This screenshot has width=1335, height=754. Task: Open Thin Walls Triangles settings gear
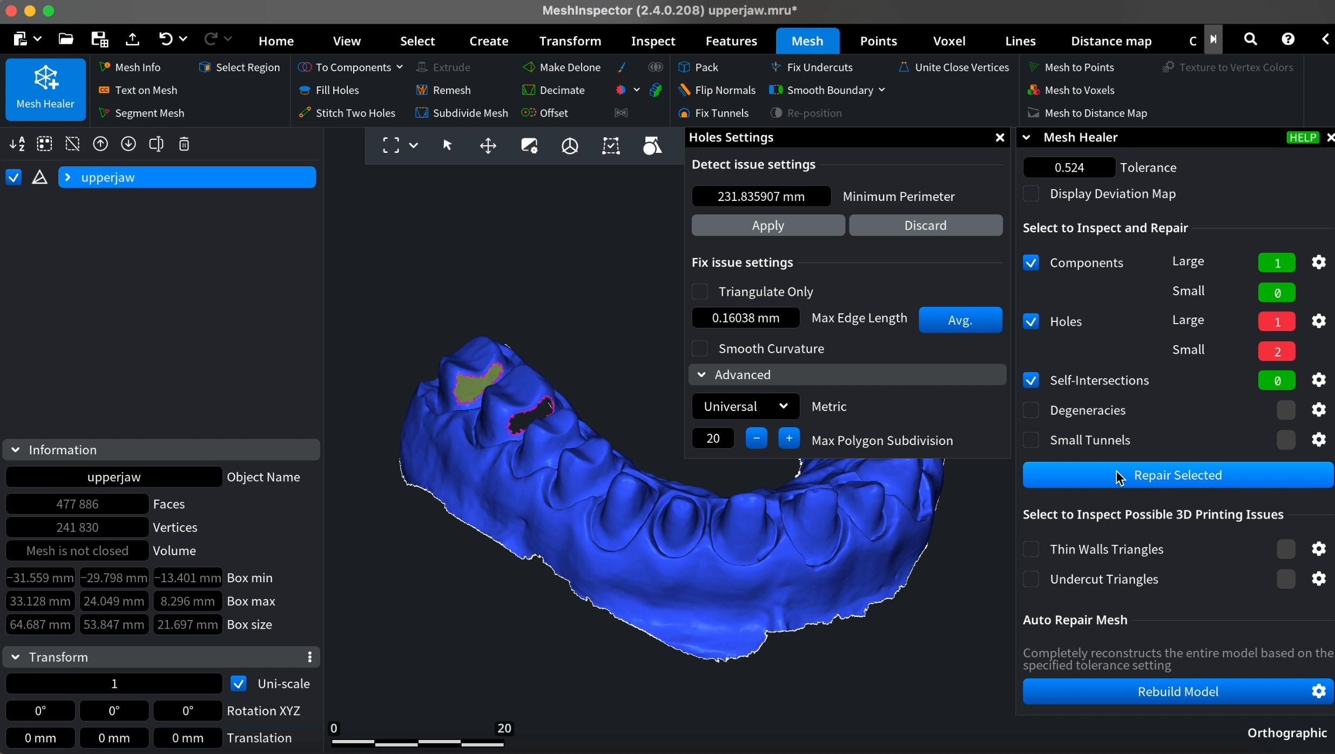(1319, 549)
